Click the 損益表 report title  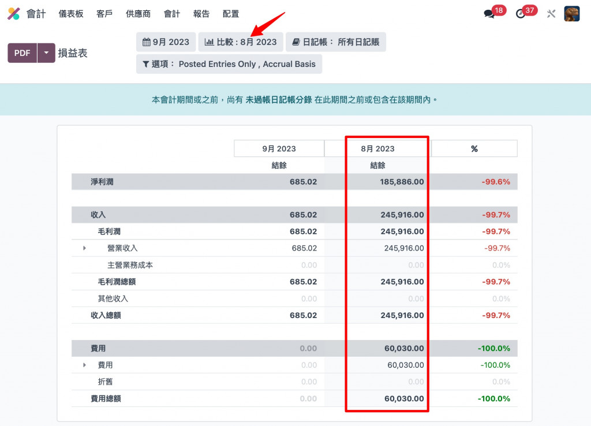pyautogui.click(x=73, y=53)
